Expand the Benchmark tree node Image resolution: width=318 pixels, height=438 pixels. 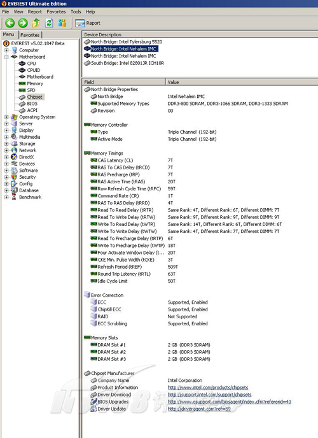[x=6, y=197]
